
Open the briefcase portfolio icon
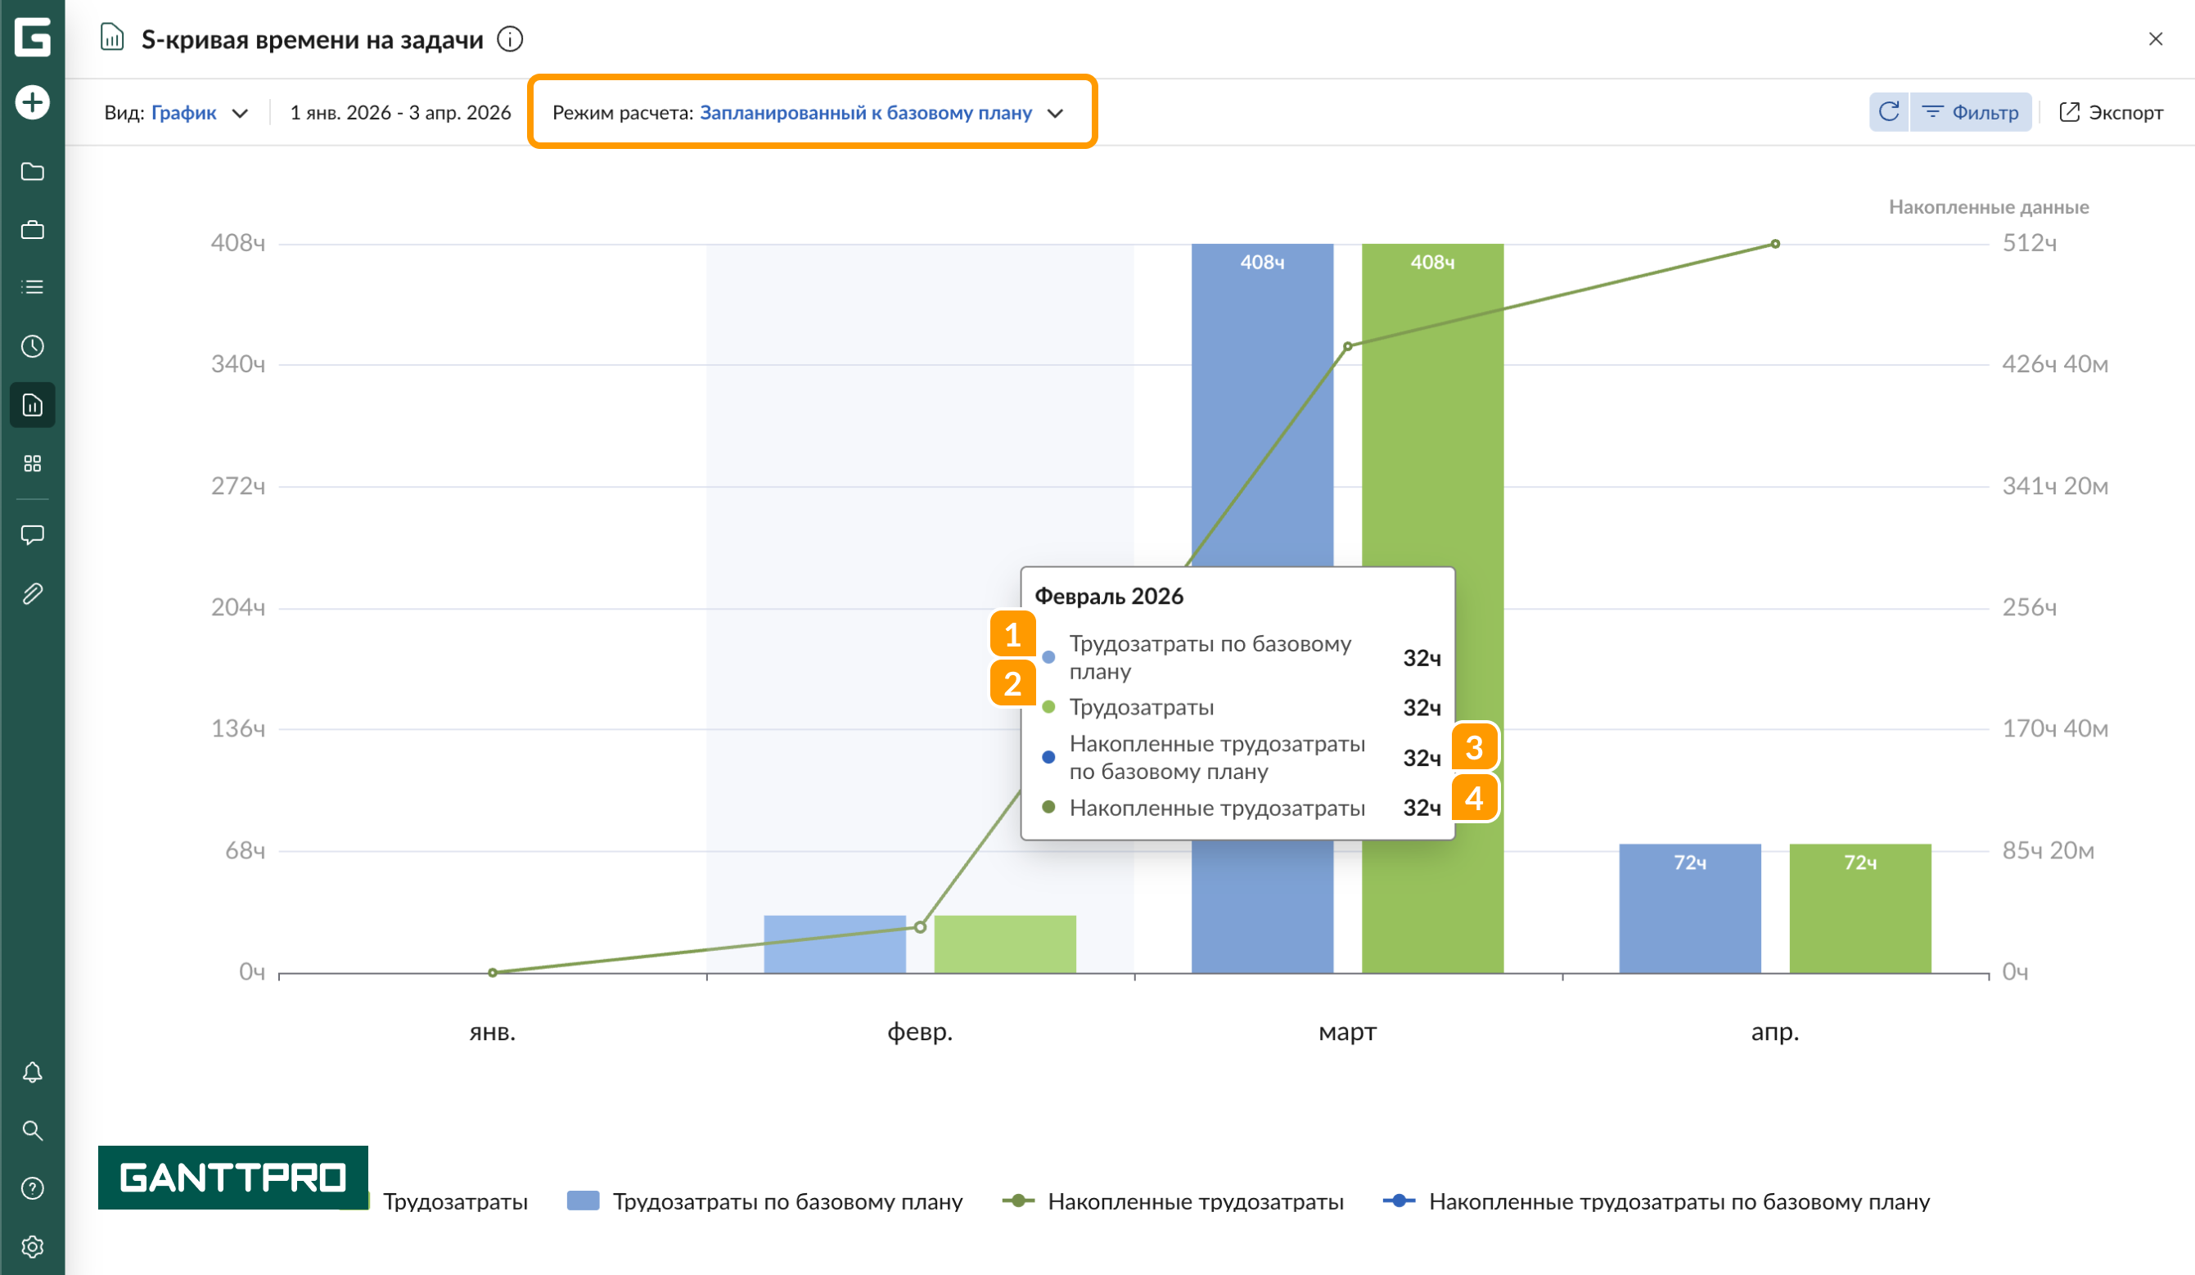pyautogui.click(x=32, y=230)
